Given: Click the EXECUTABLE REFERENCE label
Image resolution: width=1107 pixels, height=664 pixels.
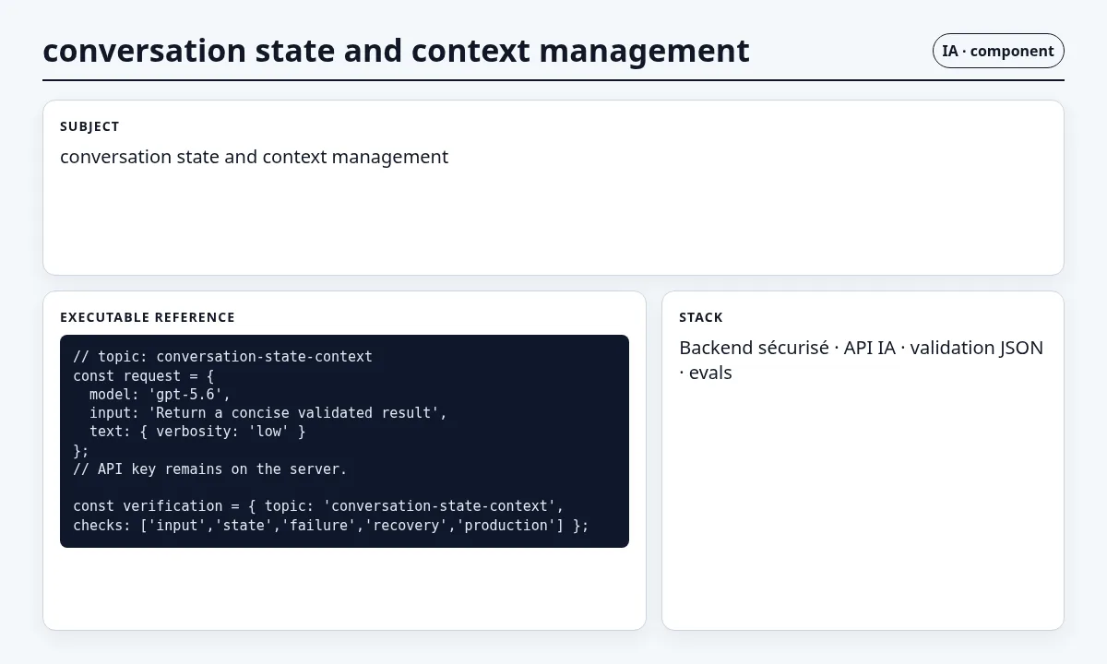Looking at the screenshot, I should click(148, 317).
